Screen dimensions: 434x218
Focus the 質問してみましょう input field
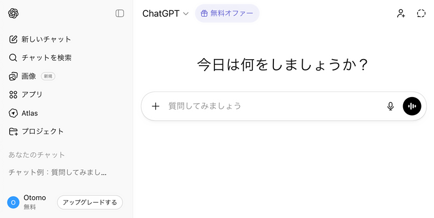271,106
